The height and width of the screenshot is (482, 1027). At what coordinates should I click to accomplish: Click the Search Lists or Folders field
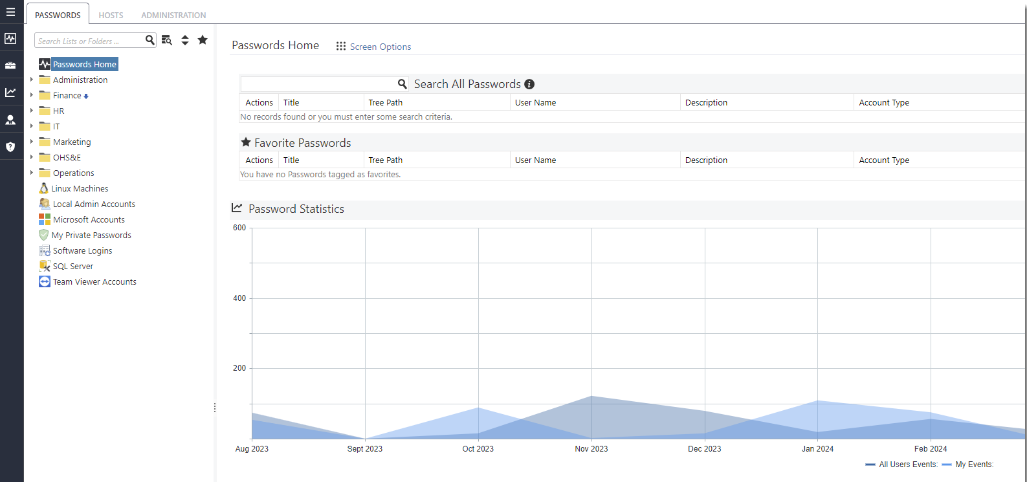(x=89, y=41)
